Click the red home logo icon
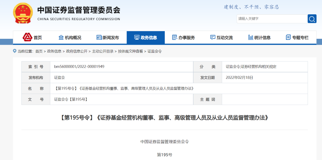 [x=27, y=37]
